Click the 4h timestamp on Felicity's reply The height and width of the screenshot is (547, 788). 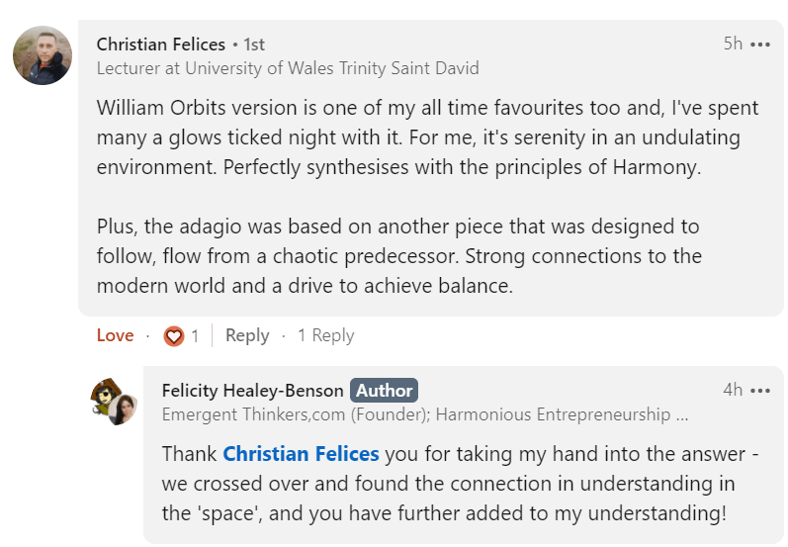(x=733, y=390)
